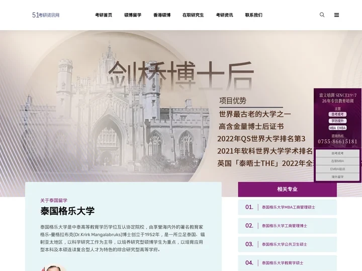Screen dimensions: 362x271
Task: Click banner text 2022年QS世界大学排名第3
Action: (x=261, y=139)
